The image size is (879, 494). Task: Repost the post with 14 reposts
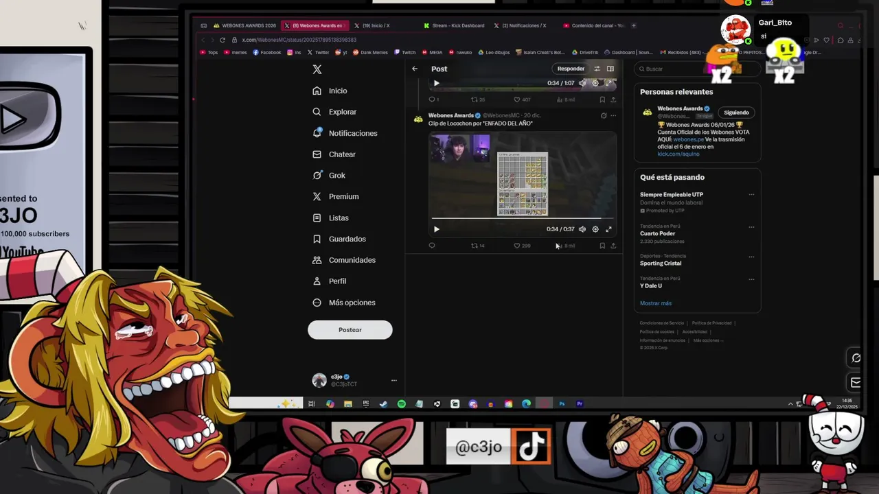tap(478, 246)
